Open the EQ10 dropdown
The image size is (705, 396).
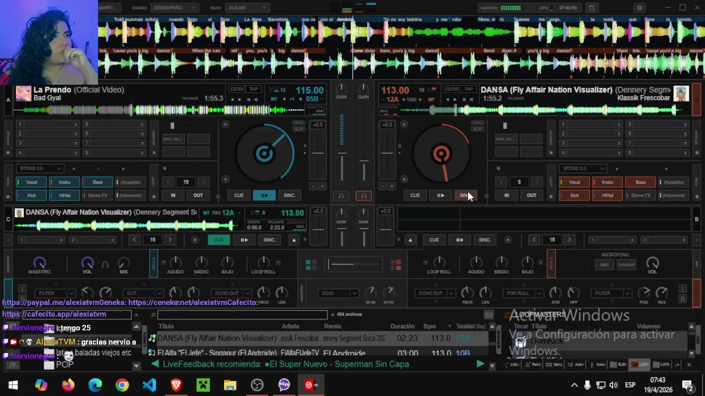(339, 293)
